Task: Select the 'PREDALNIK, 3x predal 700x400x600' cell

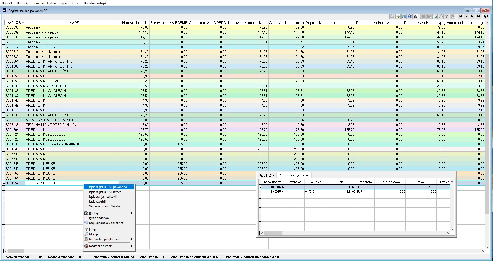Action: pyautogui.click(x=72, y=144)
